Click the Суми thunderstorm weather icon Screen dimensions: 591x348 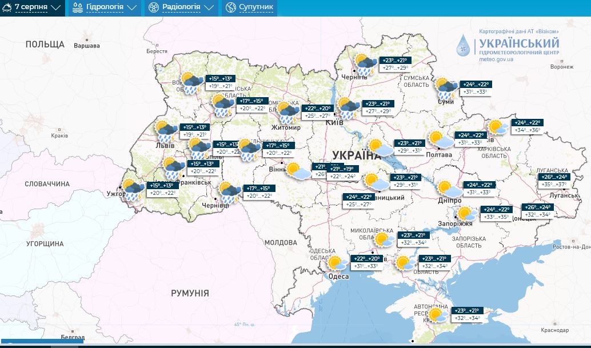point(446,89)
